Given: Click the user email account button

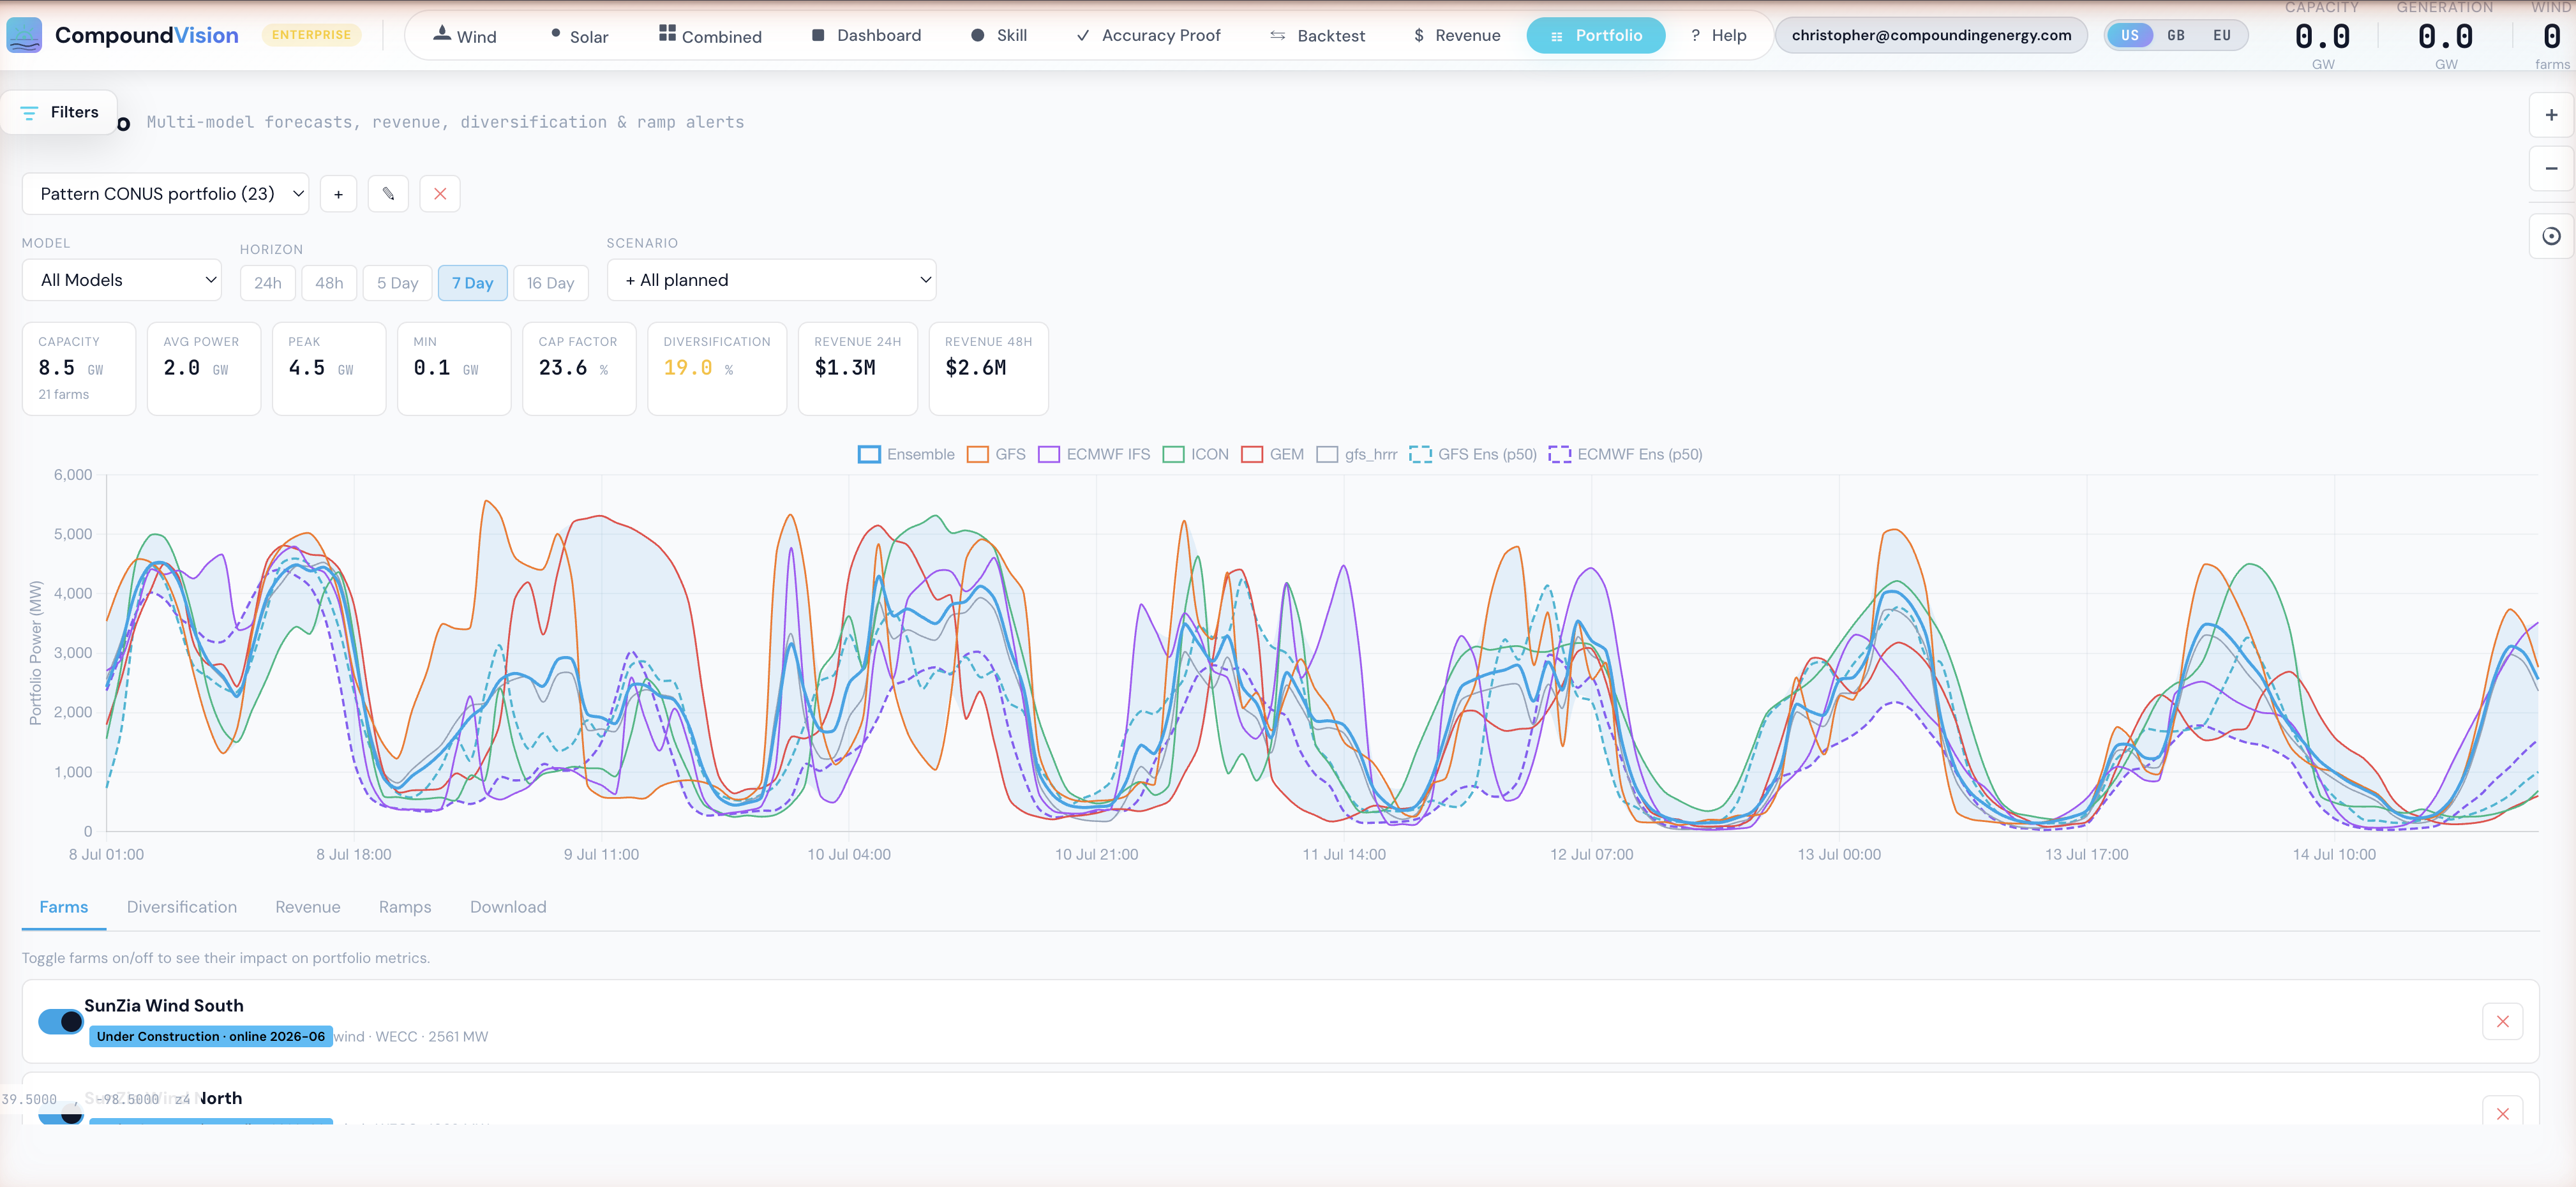Looking at the screenshot, I should point(1931,35).
